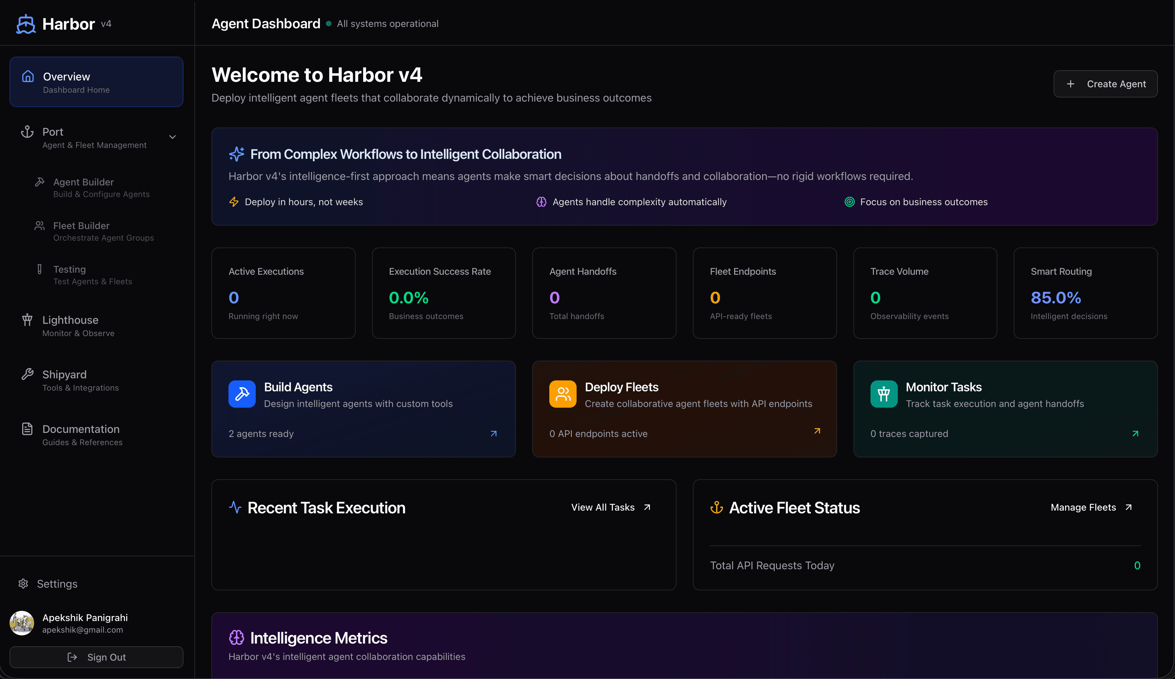
Task: Click the orange Deploy Fleets users icon
Action: (x=562, y=394)
